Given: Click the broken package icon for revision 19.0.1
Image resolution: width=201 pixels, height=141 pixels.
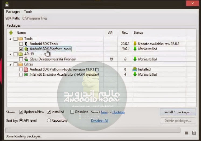Looking at the screenshot, I should (x=26, y=69).
